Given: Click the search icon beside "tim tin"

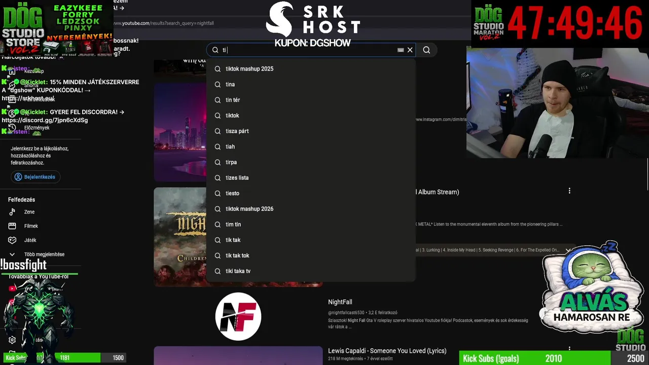Looking at the screenshot, I should tap(218, 225).
